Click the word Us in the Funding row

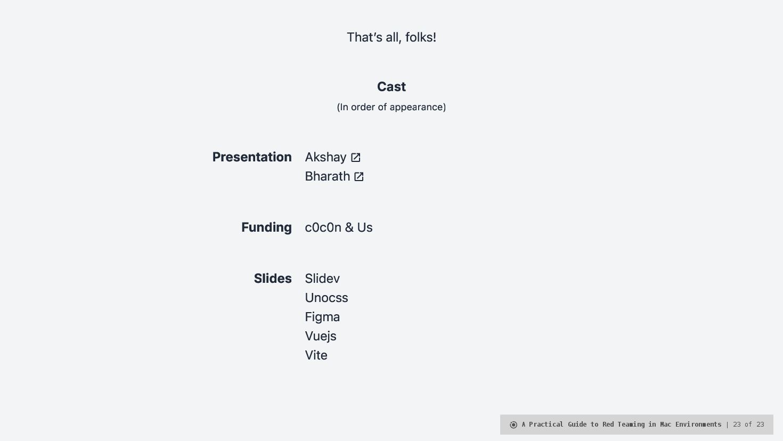click(x=365, y=227)
